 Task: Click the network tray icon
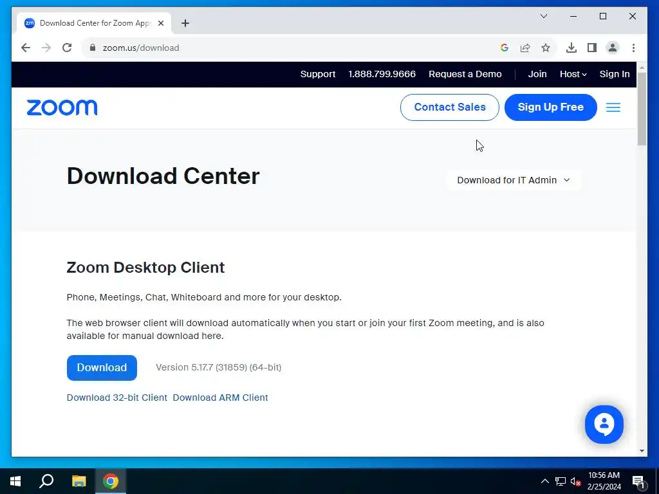tap(561, 481)
